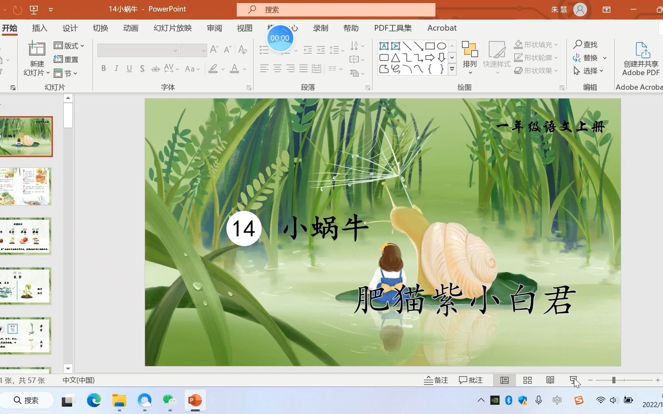
Task: Switch to the Animations (动画) tab
Action: 130,28
